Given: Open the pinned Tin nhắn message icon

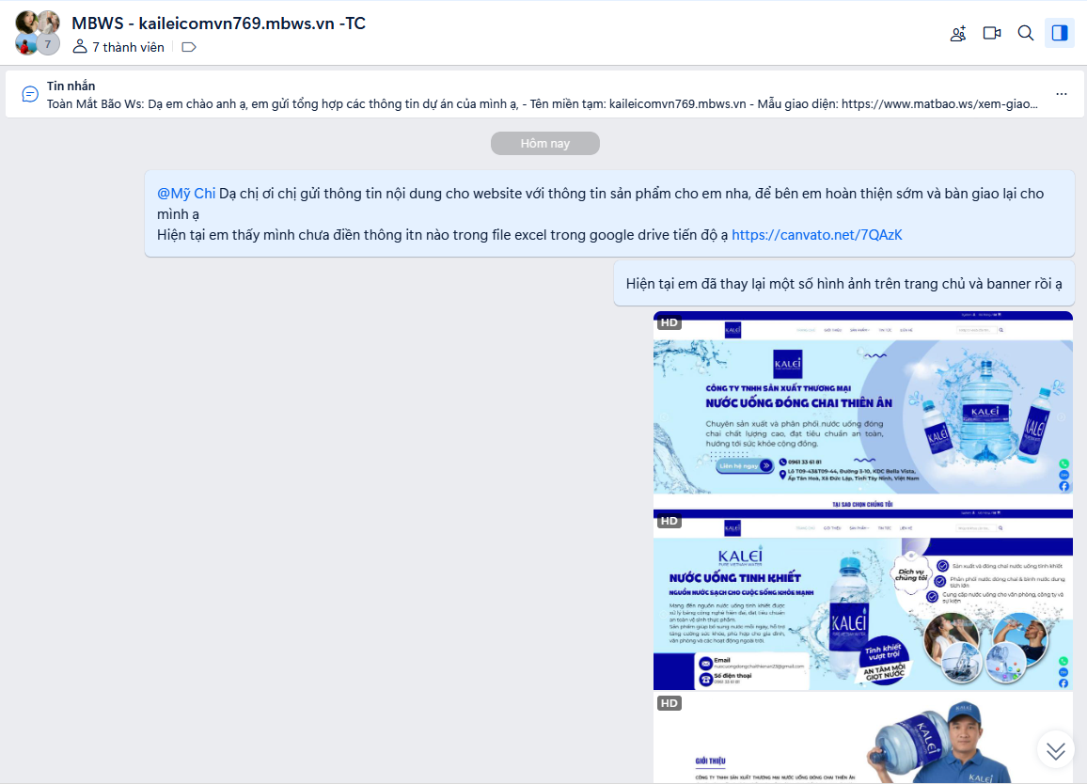Looking at the screenshot, I should [x=30, y=94].
